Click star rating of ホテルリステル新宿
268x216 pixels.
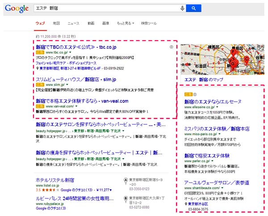point(50,190)
